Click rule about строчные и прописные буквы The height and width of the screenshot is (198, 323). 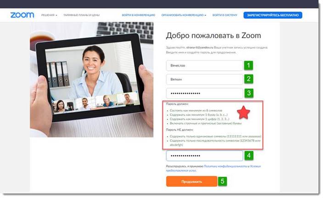coord(206,123)
